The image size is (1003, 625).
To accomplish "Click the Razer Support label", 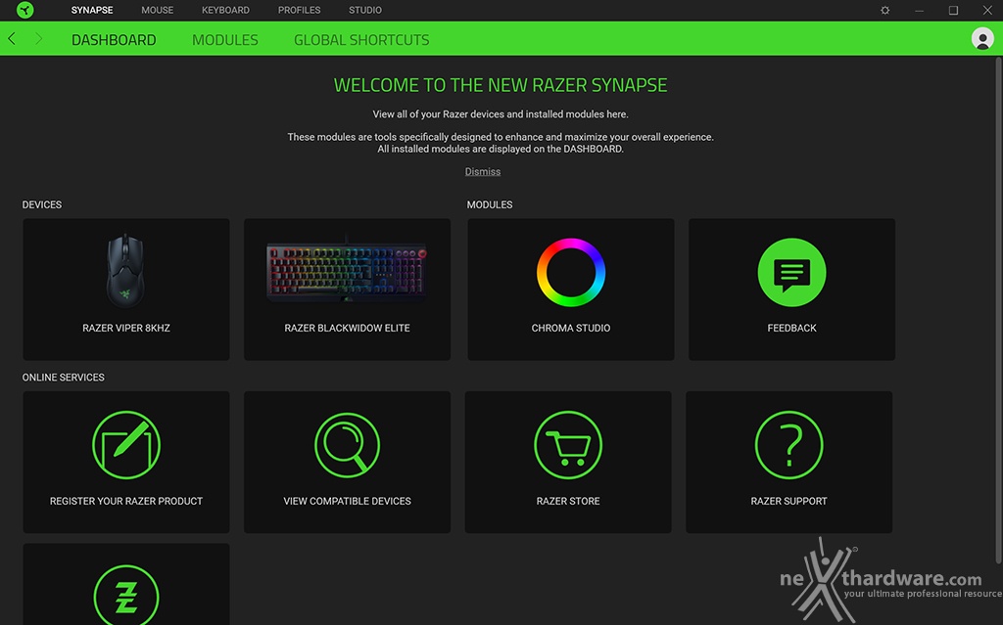I will coord(788,501).
